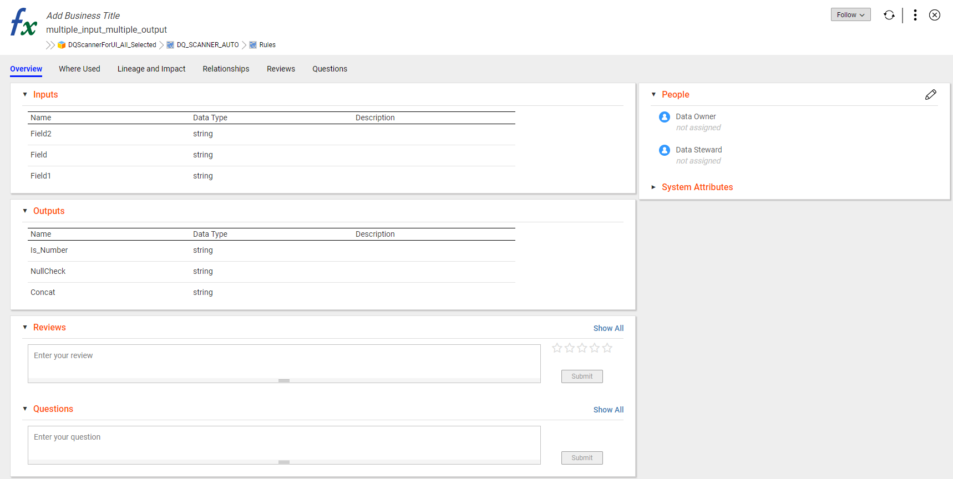
Task: Open the Follow dropdown
Action: pyautogui.click(x=850, y=15)
